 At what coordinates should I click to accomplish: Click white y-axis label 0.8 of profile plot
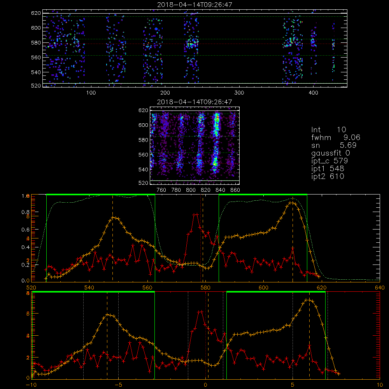(25, 212)
